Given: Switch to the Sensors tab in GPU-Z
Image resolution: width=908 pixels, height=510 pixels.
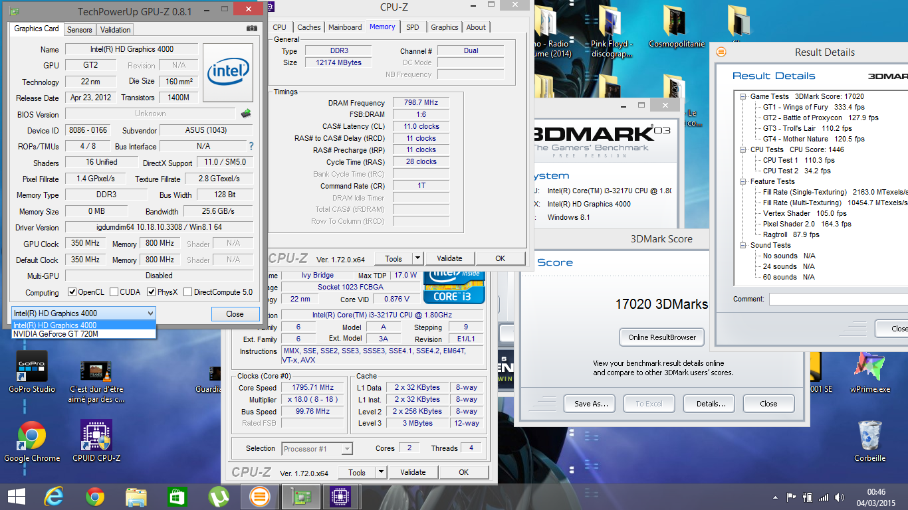Looking at the screenshot, I should click(x=80, y=29).
